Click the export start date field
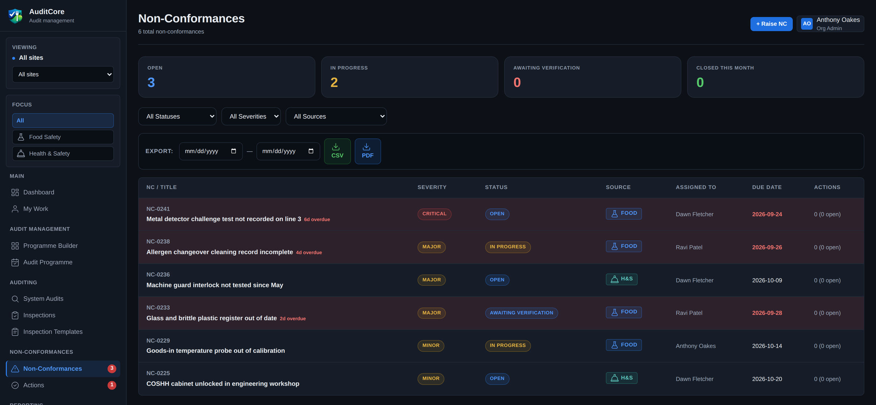 (x=211, y=151)
